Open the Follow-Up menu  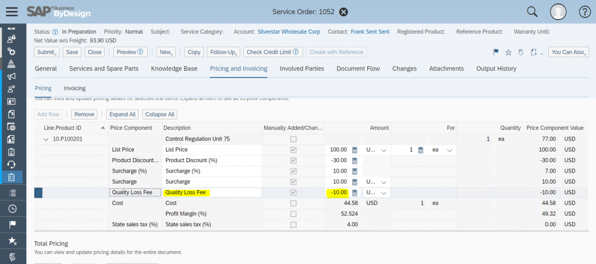tap(223, 52)
